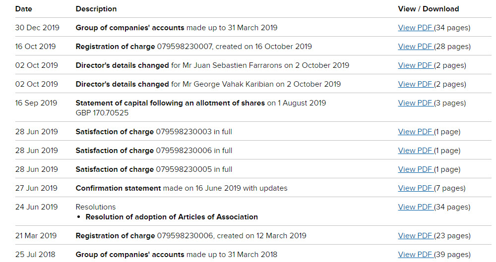This screenshot has width=496, height=262.
Task: Click the Description column header
Action: click(x=96, y=9)
